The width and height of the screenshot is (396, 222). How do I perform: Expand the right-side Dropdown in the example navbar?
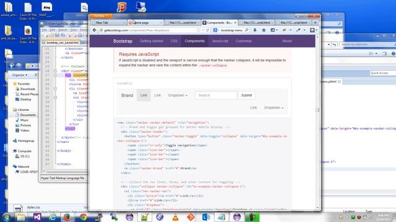pyautogui.click(x=273, y=108)
